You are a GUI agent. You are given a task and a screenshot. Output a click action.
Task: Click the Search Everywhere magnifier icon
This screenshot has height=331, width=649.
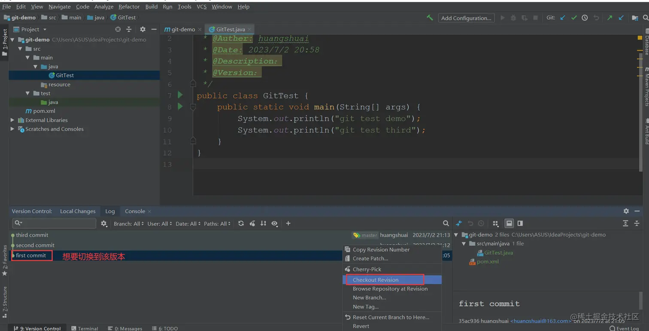point(646,18)
